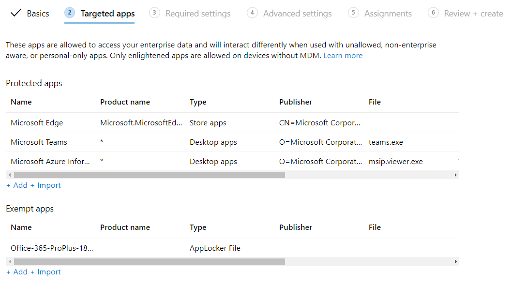Image resolution: width=512 pixels, height=287 pixels.
Task: Click Protected apps horizontal scrollbar thumb
Action: [150, 175]
